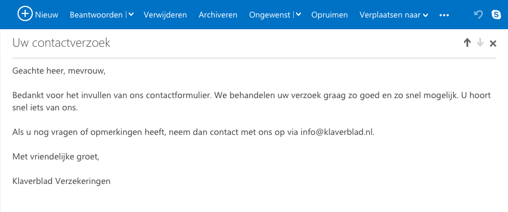The height and width of the screenshot is (212, 508).
Task: Click the circled plus icon beside Nieuw
Action: (x=25, y=14)
